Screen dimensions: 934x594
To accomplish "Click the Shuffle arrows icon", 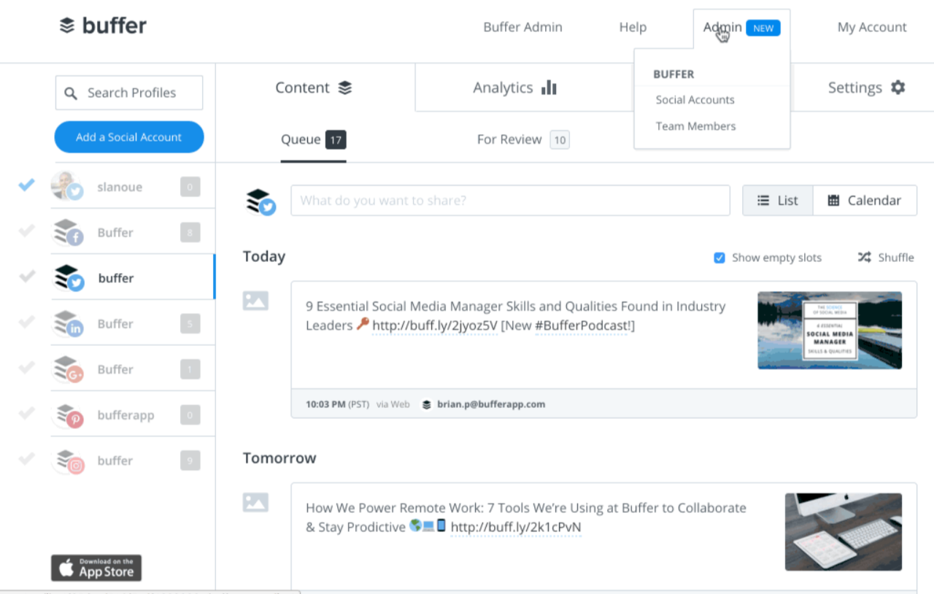I will tap(864, 258).
